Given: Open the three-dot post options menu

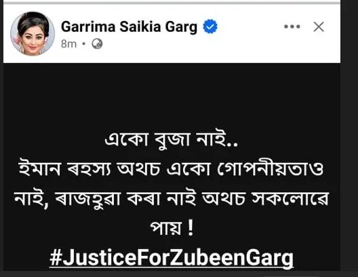Looking at the screenshot, I should [x=292, y=26].
